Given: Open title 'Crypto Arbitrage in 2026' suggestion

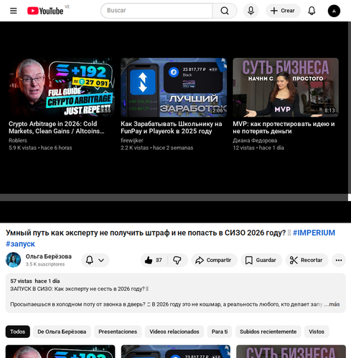Looking at the screenshot, I should point(57,127).
